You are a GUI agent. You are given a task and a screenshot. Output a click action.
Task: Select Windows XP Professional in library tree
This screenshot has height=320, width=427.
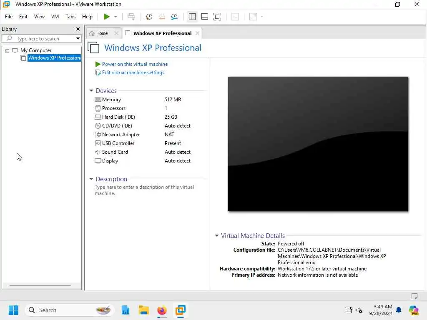54,57
